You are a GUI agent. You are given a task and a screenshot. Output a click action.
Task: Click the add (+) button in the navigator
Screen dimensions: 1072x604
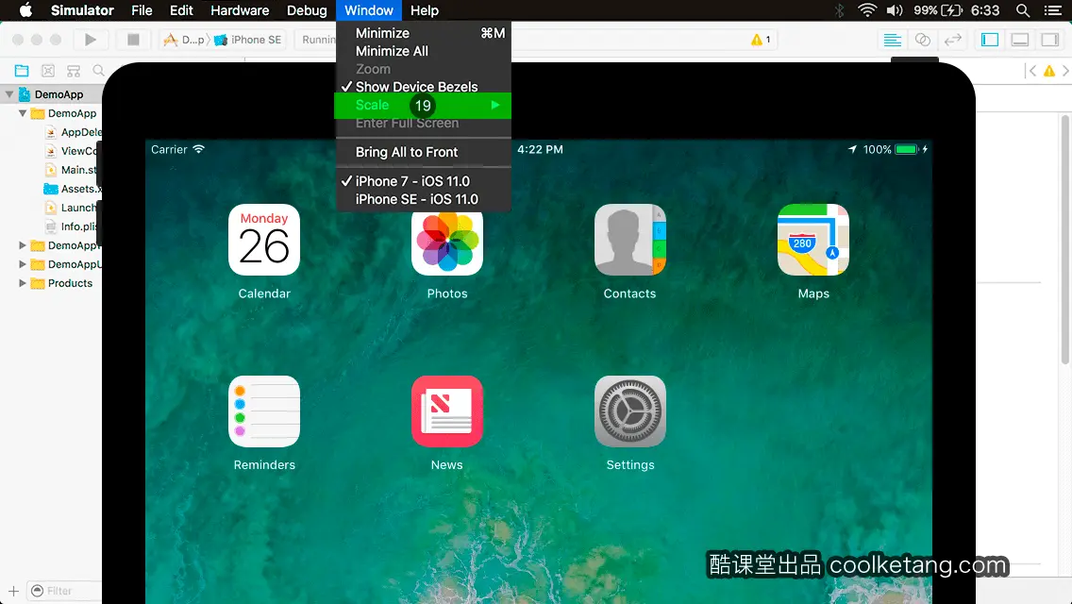(13, 591)
